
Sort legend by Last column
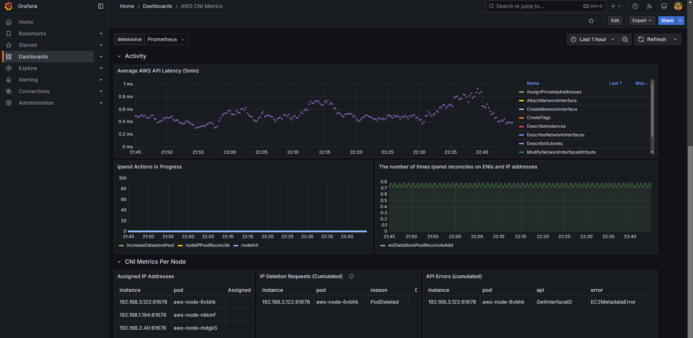click(x=615, y=83)
